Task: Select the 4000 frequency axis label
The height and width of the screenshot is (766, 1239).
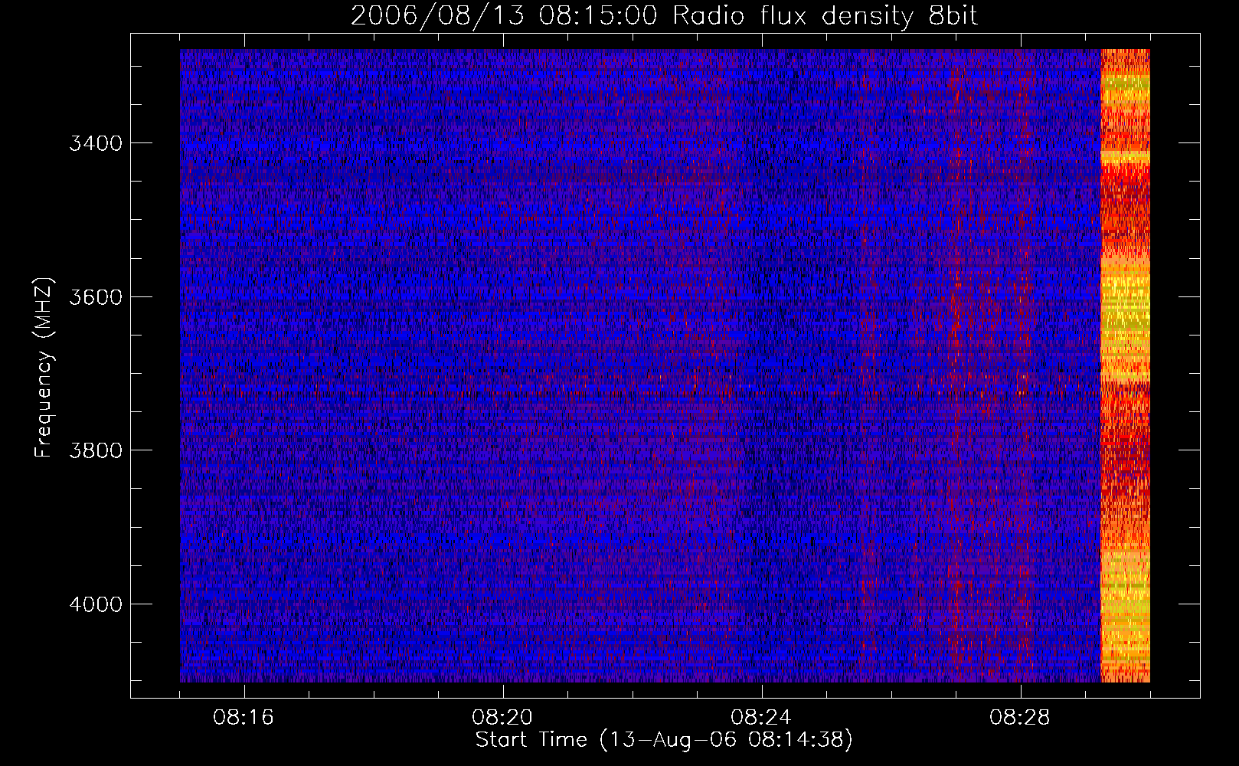Action: click(x=96, y=604)
